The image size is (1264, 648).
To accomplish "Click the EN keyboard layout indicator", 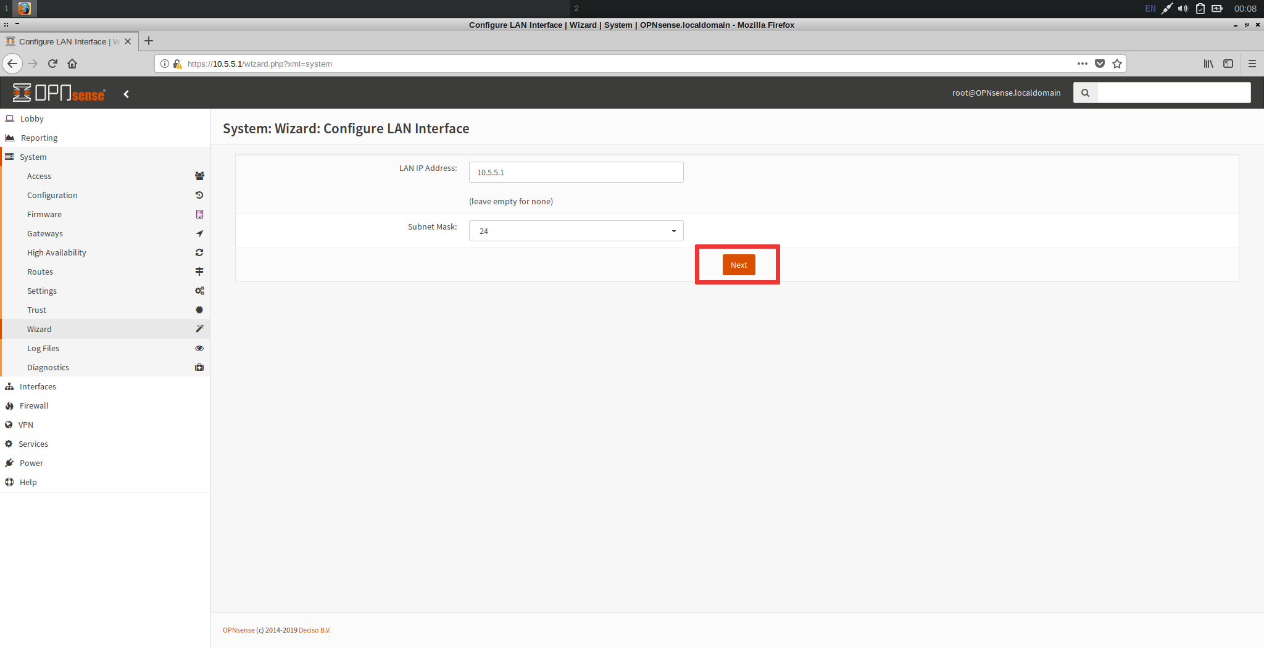I will tap(1150, 9).
